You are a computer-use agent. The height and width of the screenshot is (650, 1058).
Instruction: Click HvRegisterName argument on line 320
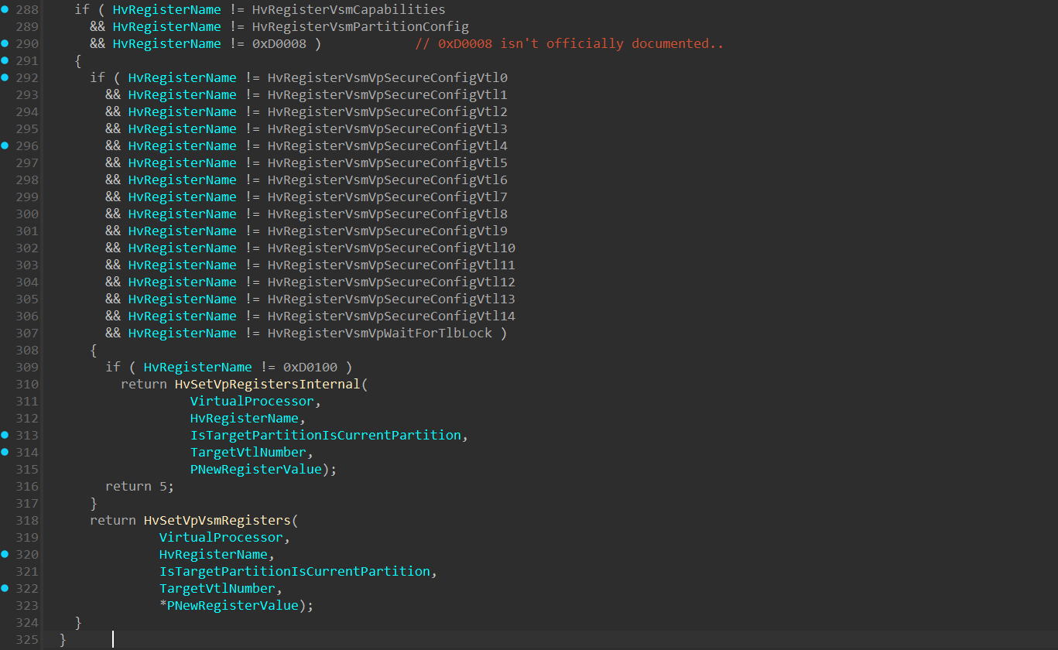tap(213, 554)
